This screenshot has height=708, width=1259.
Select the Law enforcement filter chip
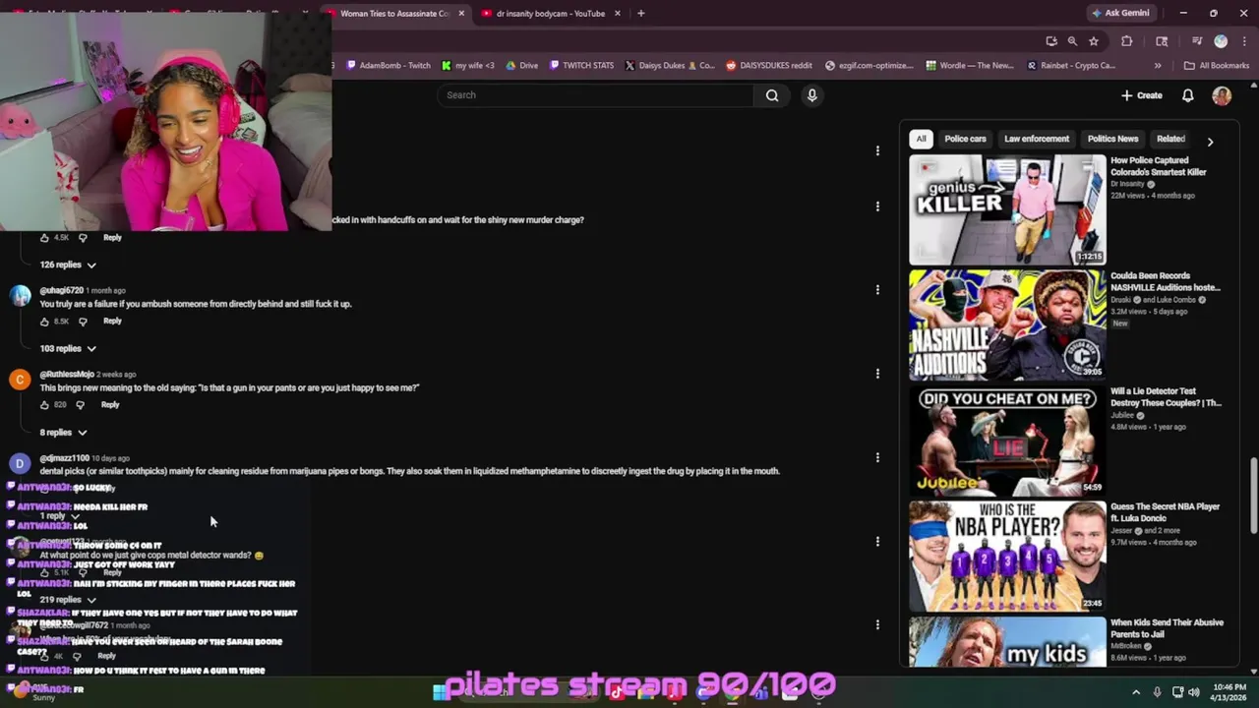click(x=1037, y=139)
